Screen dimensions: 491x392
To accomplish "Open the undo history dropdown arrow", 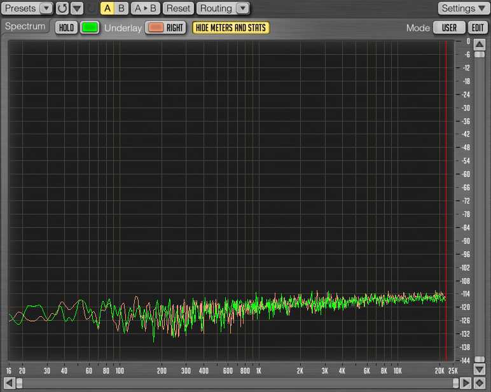I will (77, 8).
